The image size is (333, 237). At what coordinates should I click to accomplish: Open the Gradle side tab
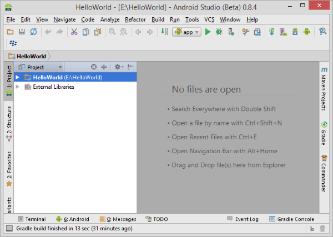(324, 133)
